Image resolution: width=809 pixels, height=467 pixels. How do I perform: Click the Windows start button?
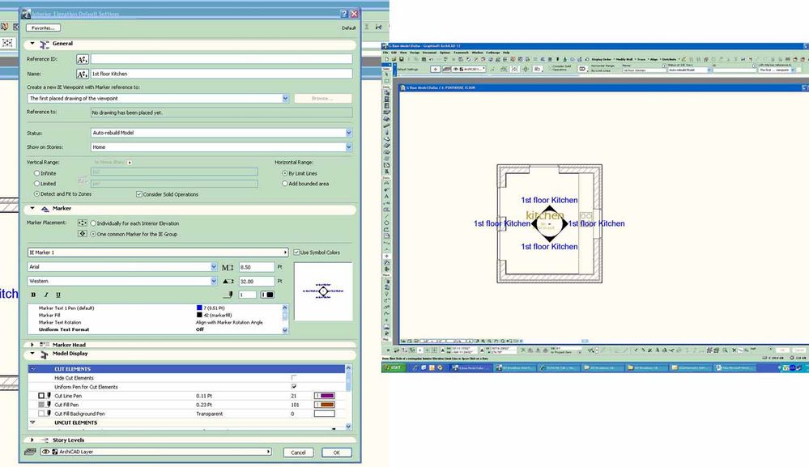click(x=394, y=367)
